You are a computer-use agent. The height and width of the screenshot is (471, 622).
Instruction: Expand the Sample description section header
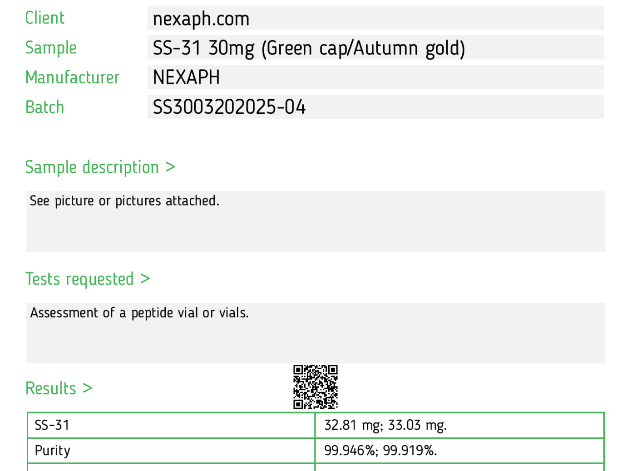click(x=100, y=167)
